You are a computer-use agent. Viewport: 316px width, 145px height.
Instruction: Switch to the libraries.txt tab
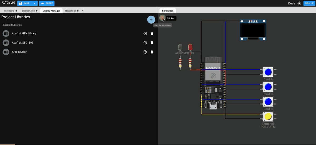coord(72,11)
